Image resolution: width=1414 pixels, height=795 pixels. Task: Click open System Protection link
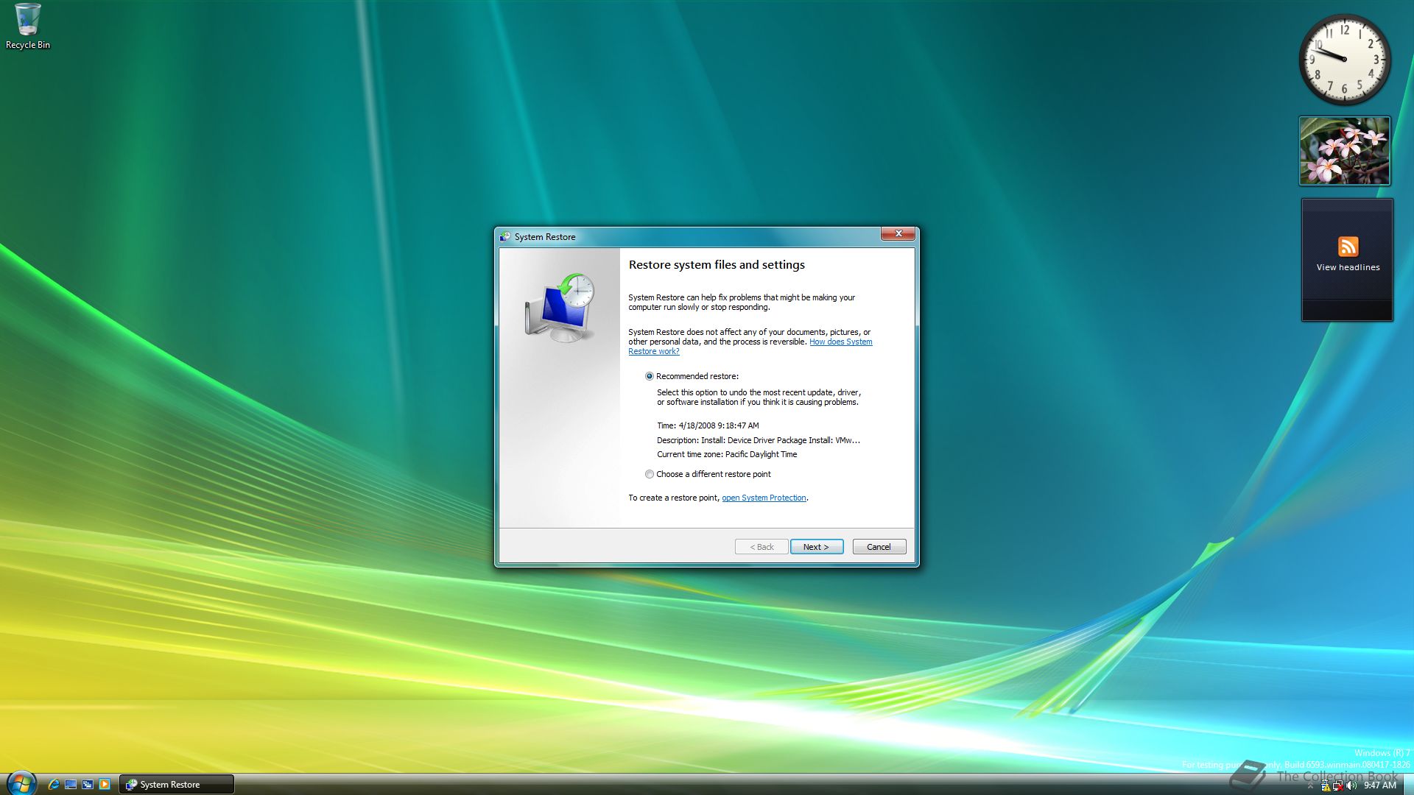[x=764, y=498]
